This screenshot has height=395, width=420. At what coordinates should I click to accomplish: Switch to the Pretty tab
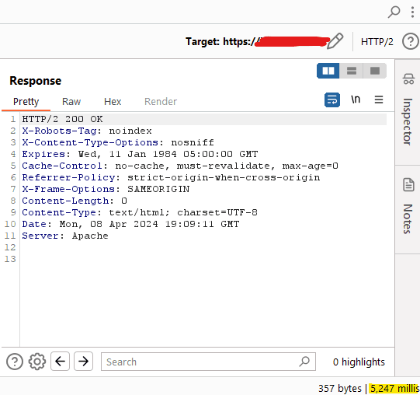(x=26, y=102)
